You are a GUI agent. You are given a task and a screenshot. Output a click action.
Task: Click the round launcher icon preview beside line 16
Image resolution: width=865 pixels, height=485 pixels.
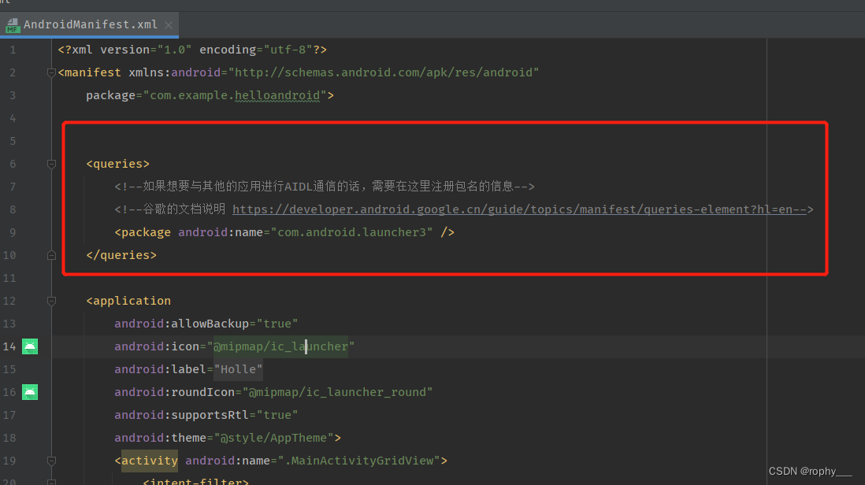[x=30, y=391]
